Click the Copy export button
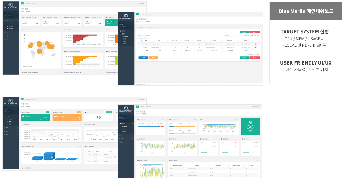 (x=246, y=35)
